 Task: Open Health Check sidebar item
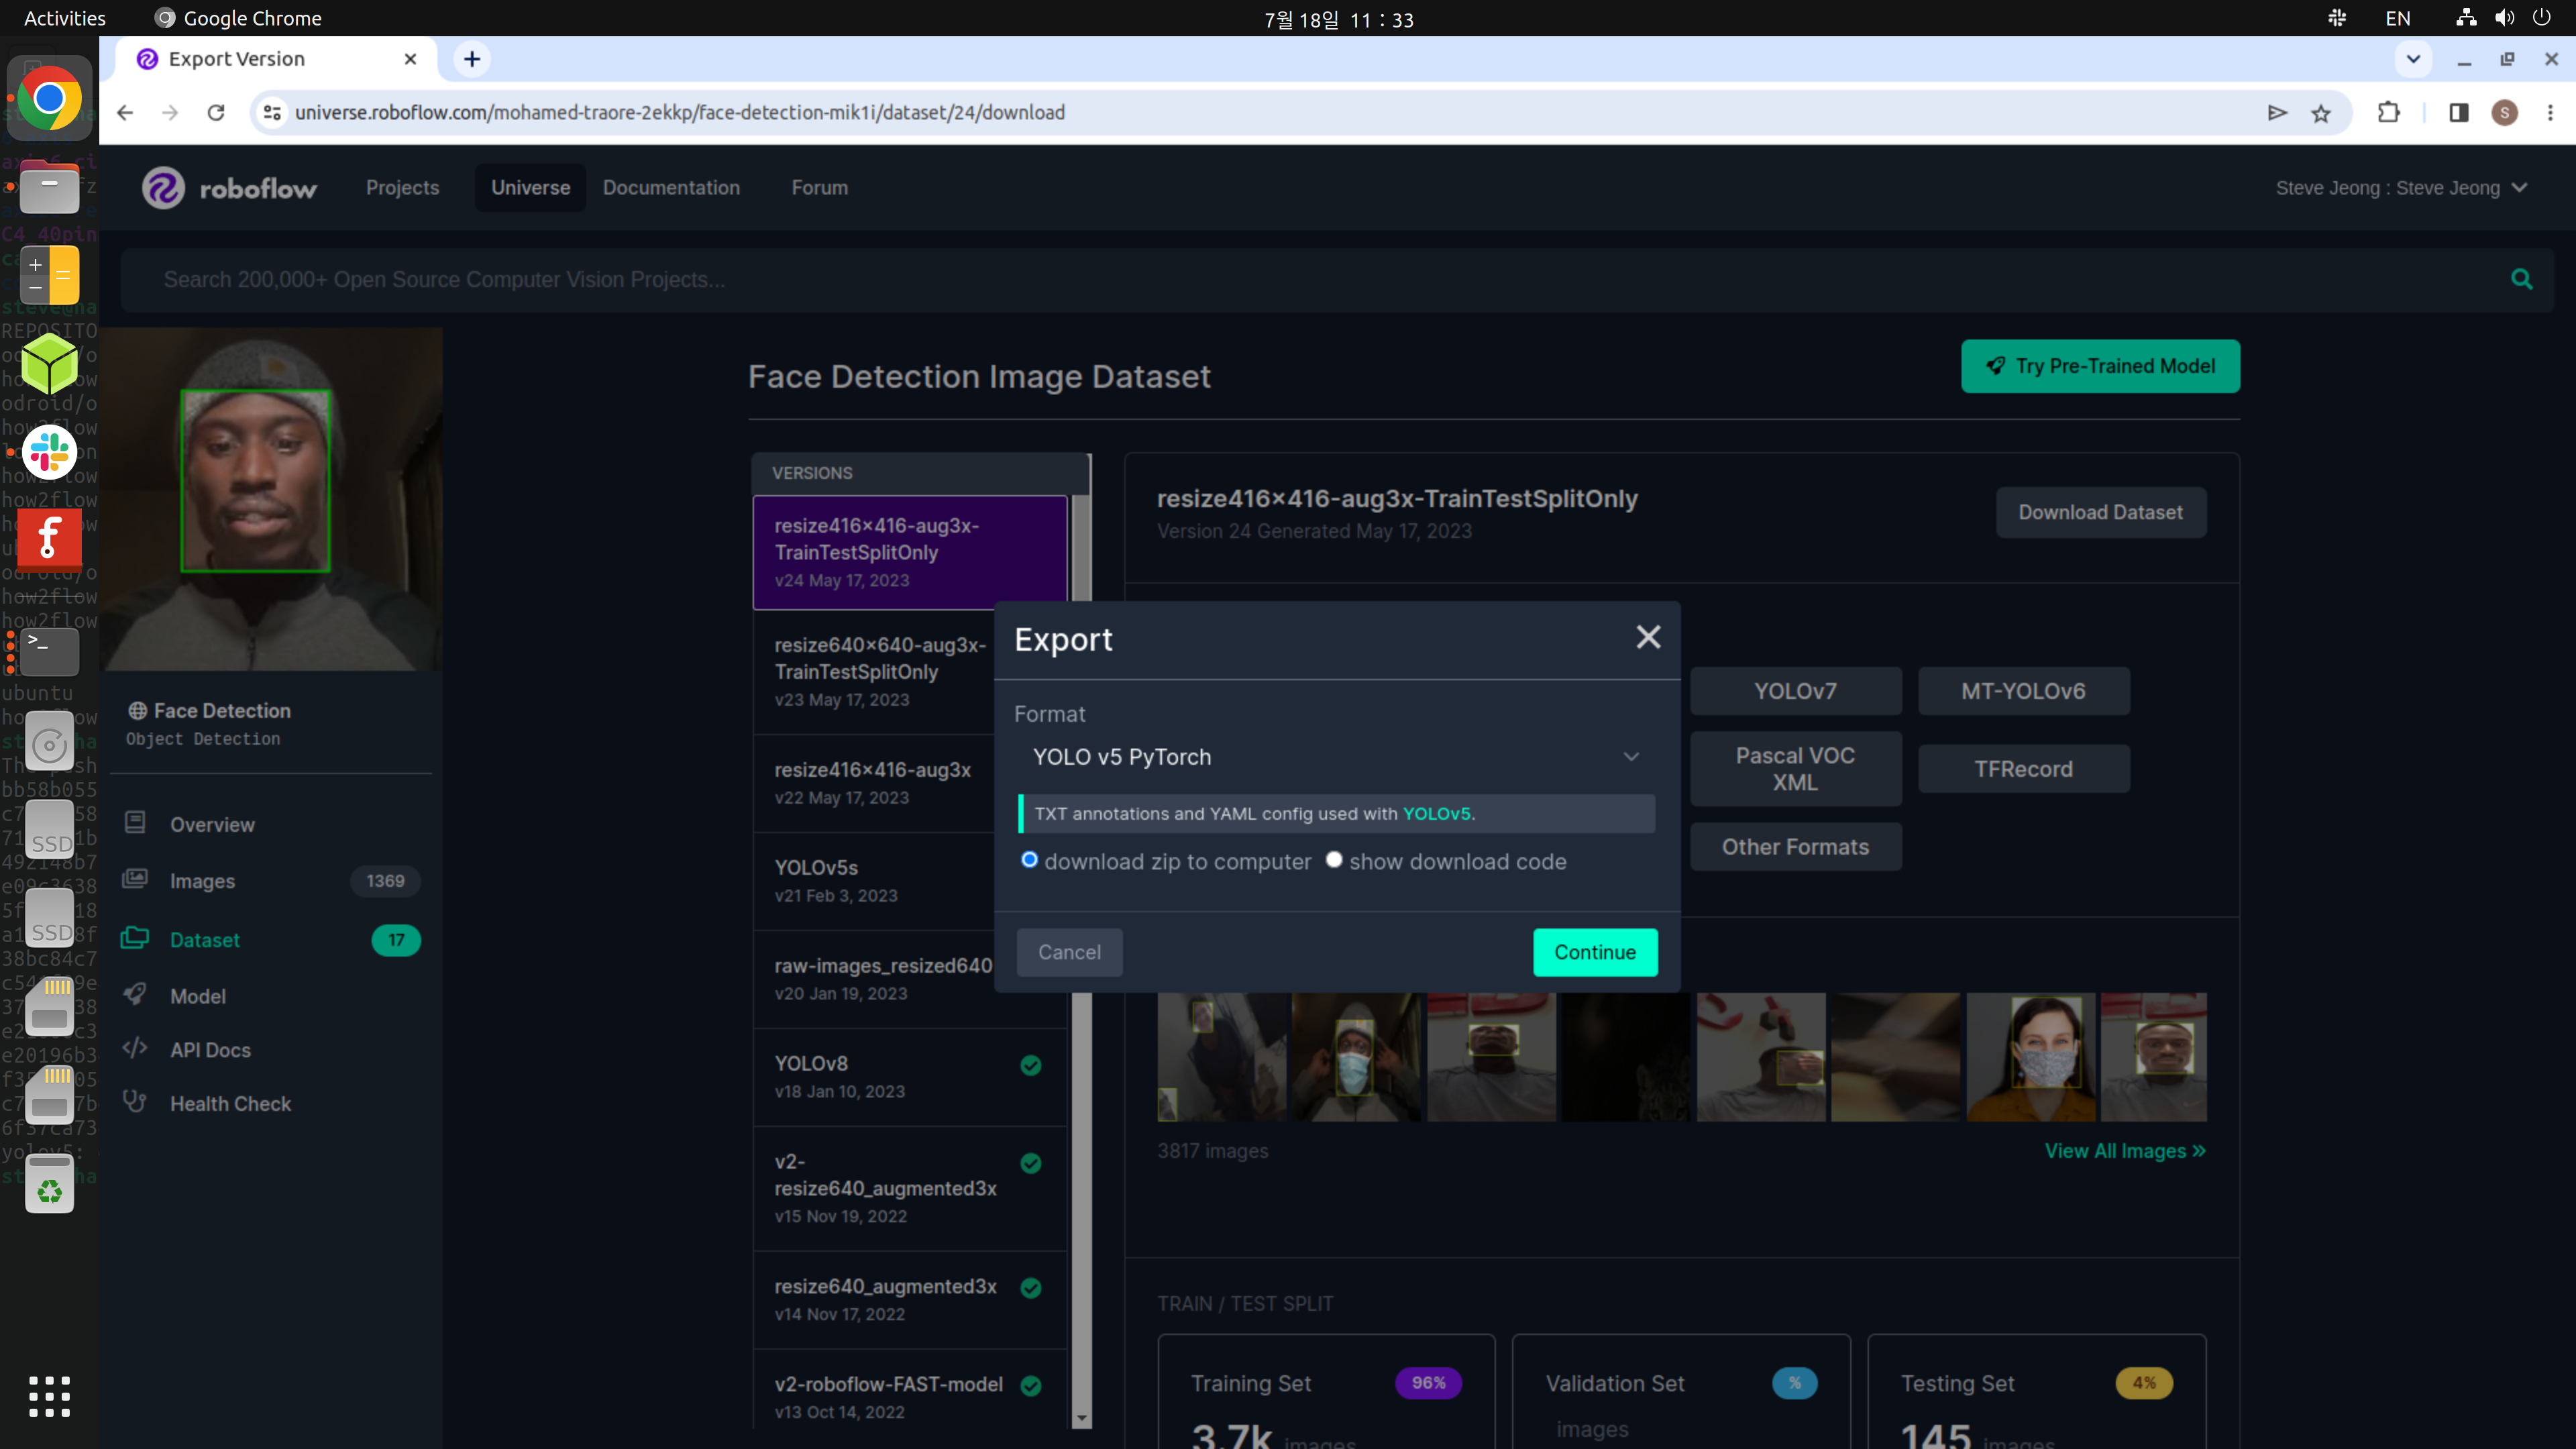[x=230, y=1103]
